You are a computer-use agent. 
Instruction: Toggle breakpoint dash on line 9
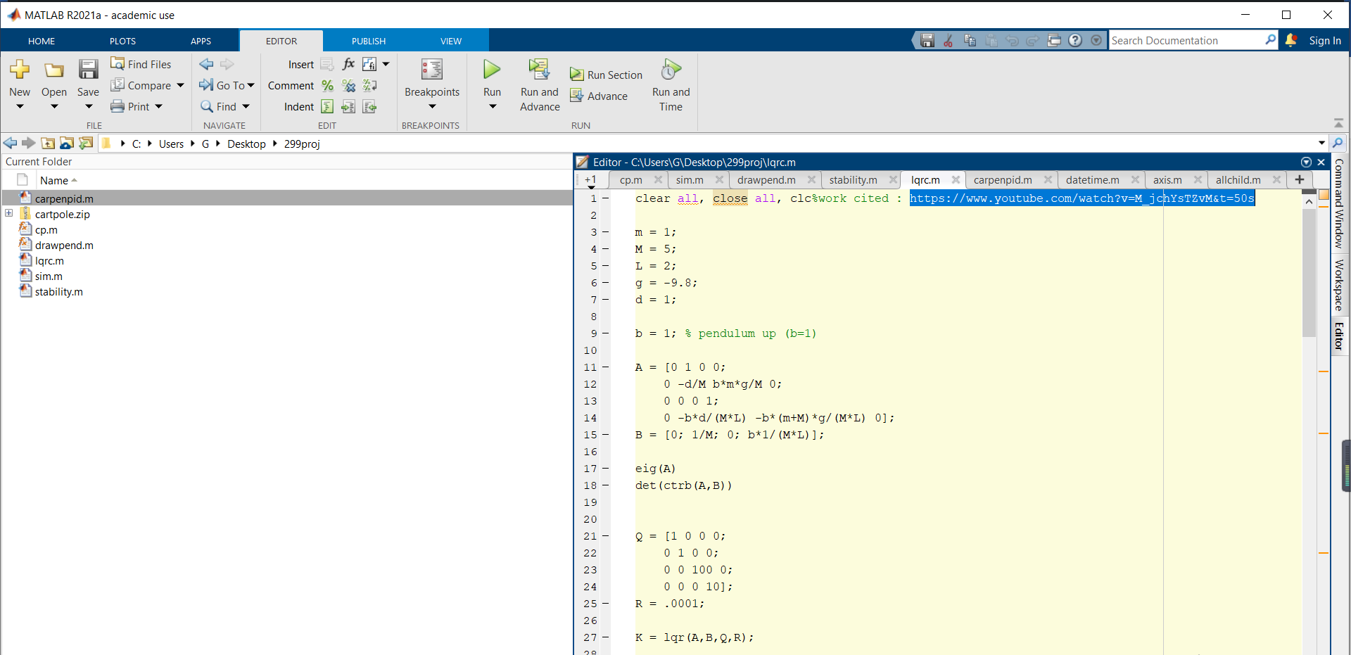click(x=605, y=333)
